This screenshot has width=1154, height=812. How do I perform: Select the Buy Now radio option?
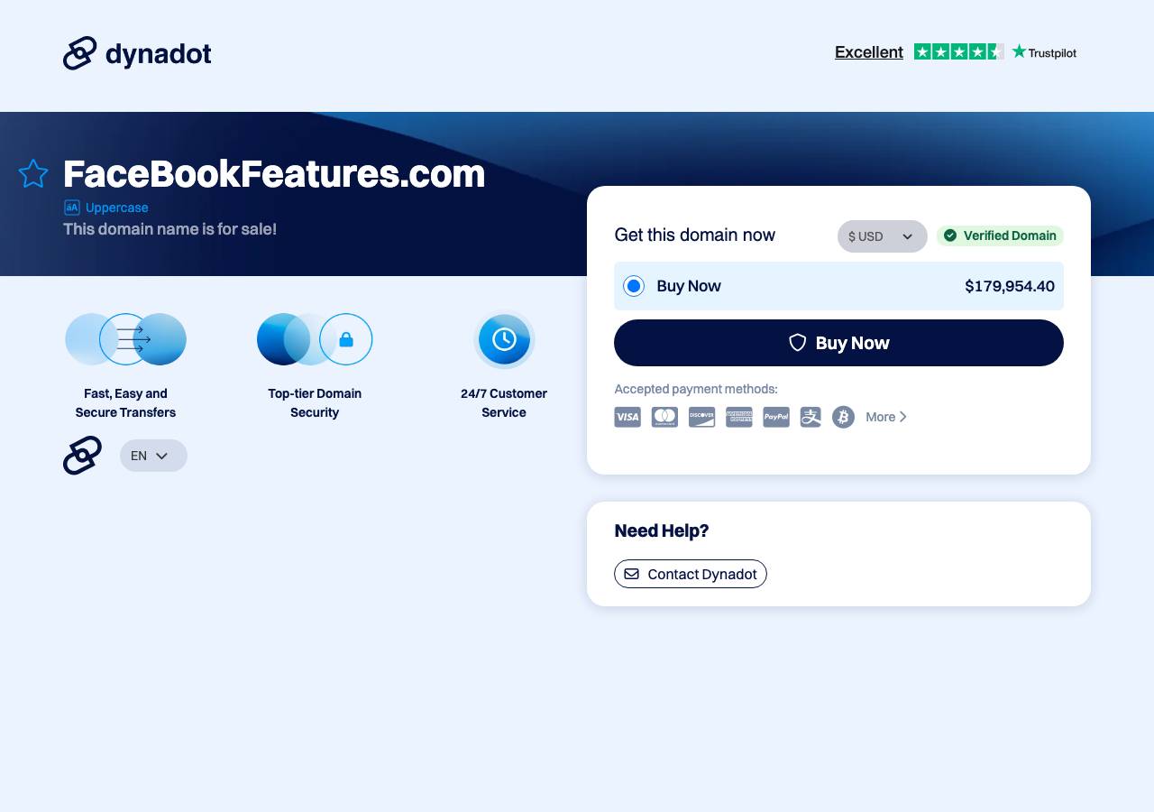pos(634,286)
